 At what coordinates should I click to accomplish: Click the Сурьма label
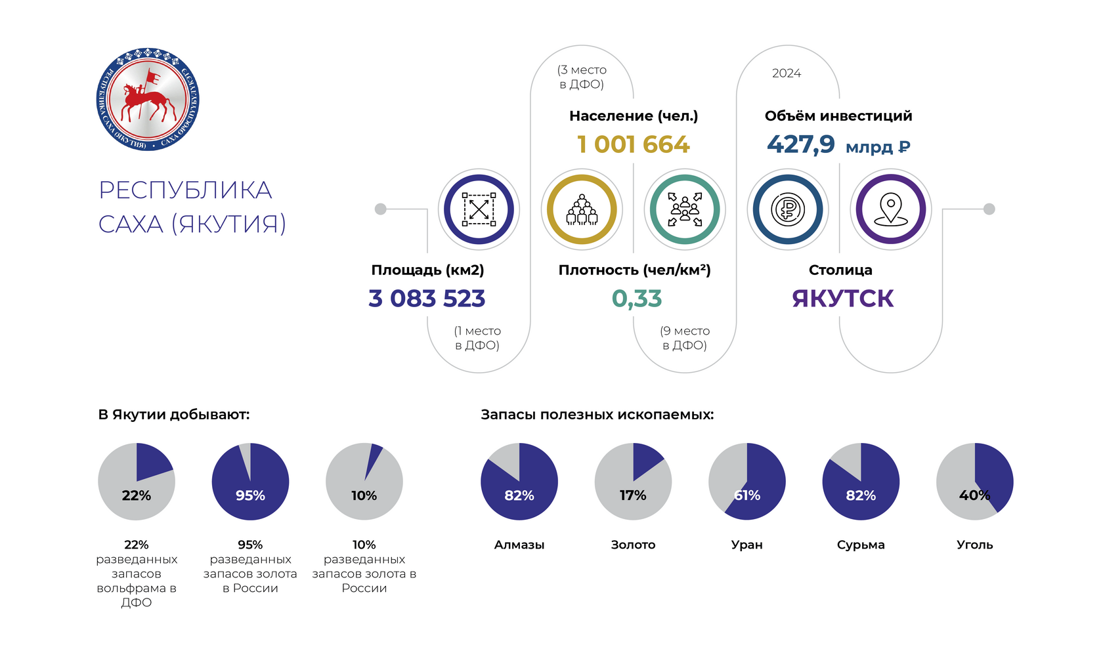pos(861,545)
